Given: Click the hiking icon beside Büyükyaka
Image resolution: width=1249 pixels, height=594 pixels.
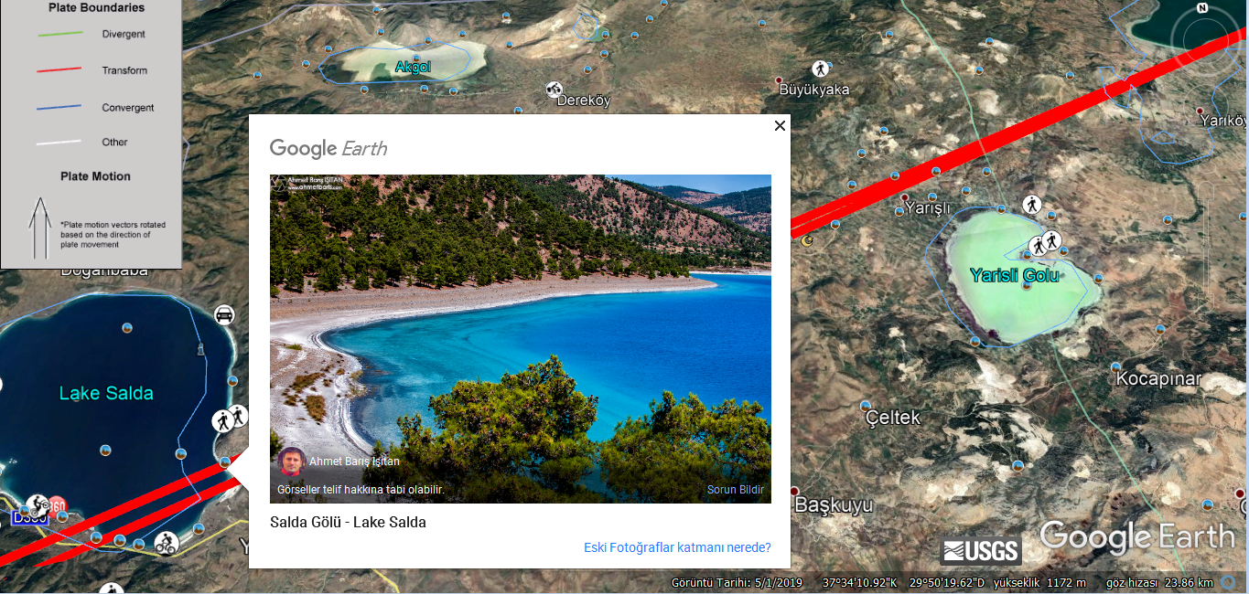Looking at the screenshot, I should click(x=820, y=69).
